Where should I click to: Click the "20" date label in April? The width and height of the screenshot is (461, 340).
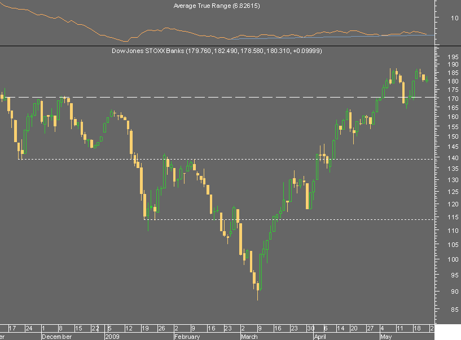(x=354, y=328)
